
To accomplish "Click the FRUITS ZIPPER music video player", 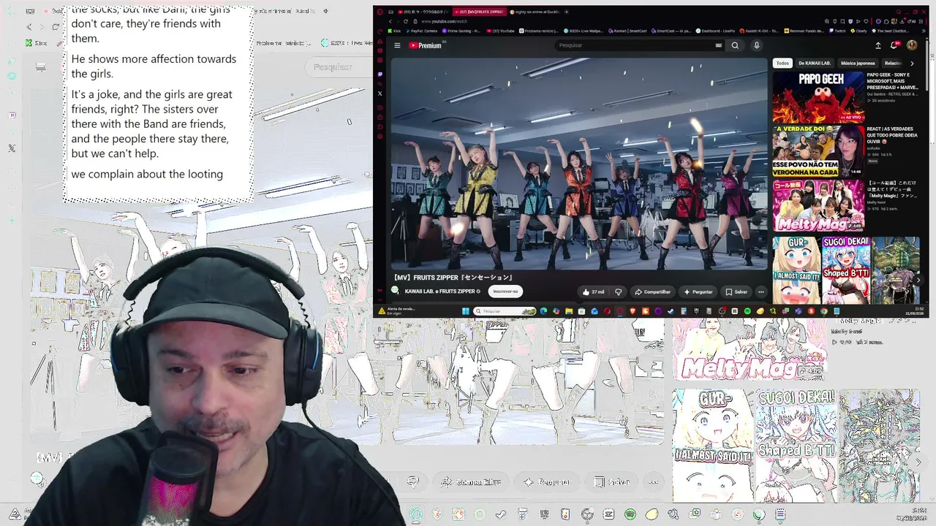I will 579,164.
